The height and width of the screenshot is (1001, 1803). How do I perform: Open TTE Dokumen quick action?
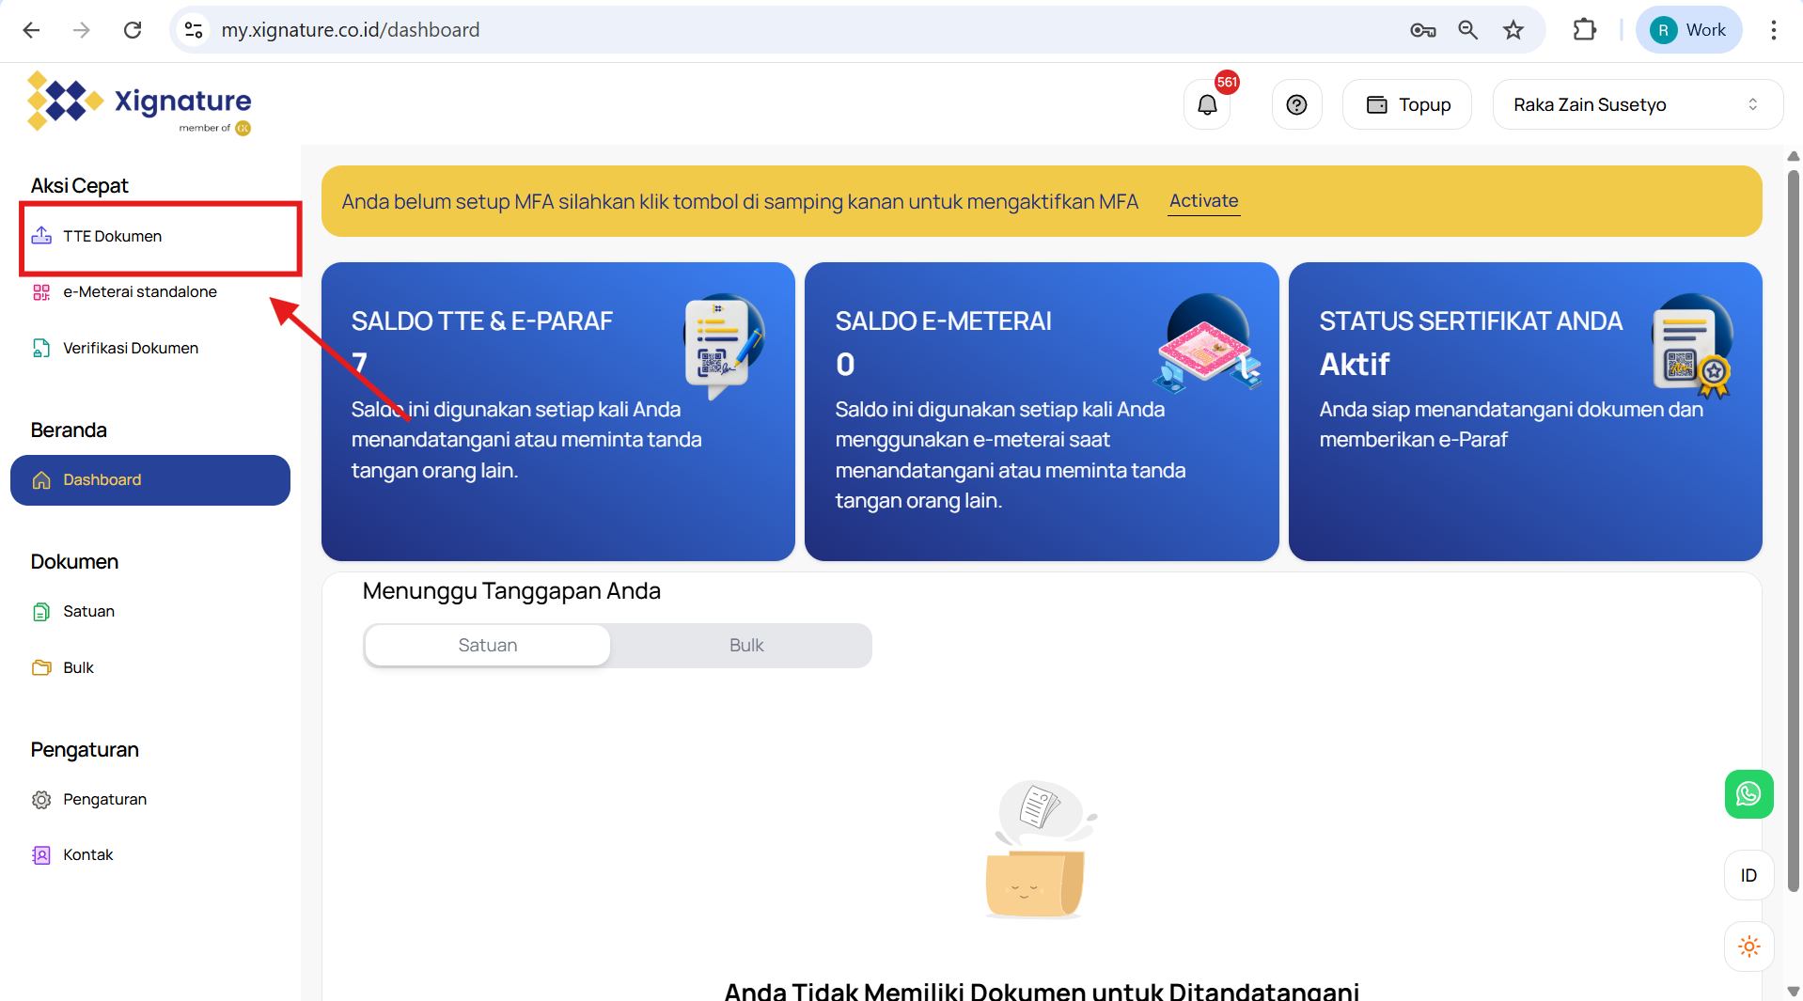pos(112,236)
